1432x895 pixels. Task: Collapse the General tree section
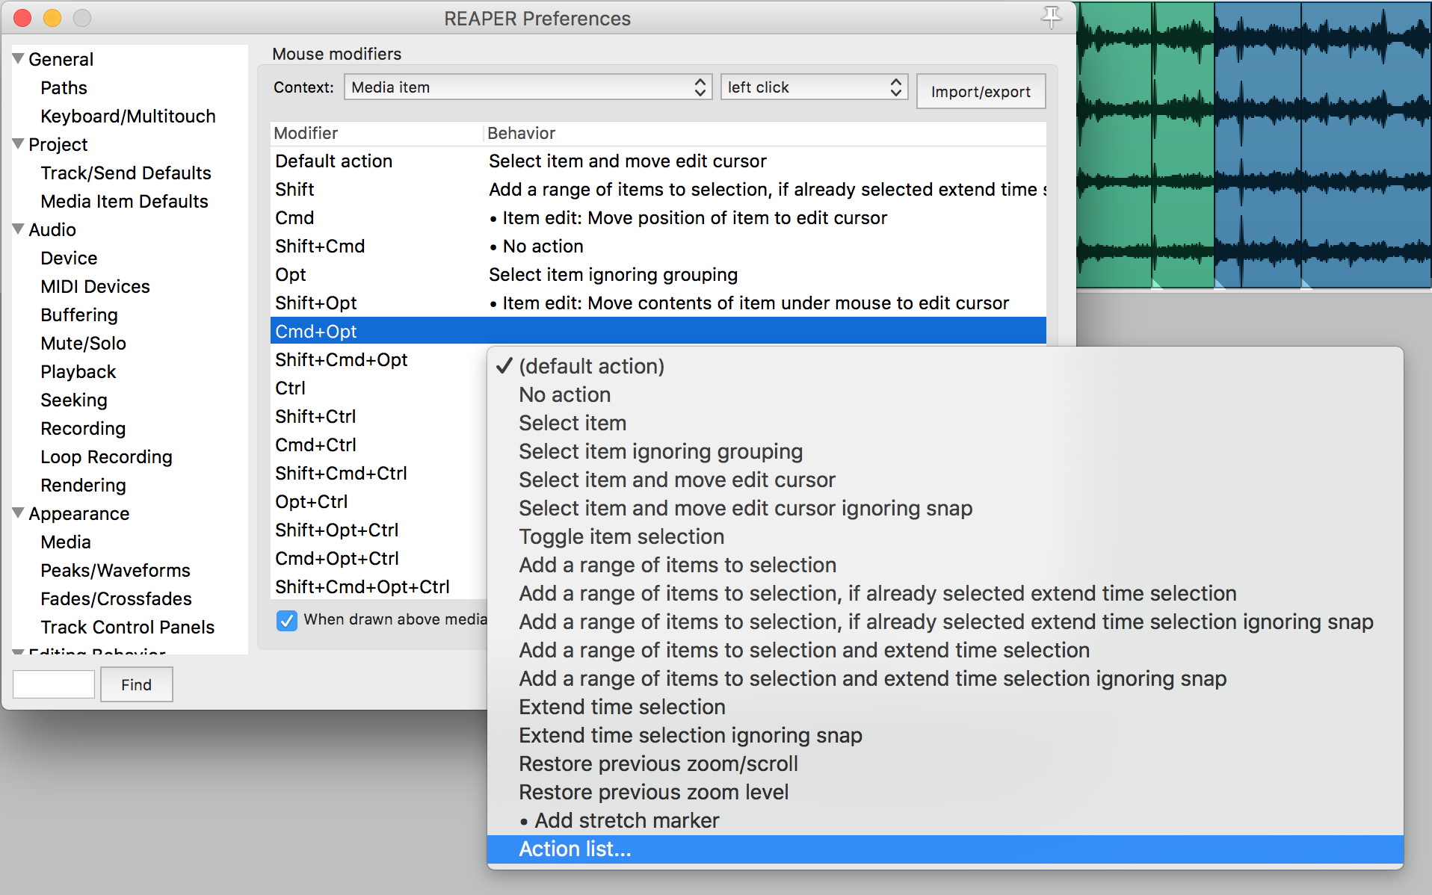point(19,59)
